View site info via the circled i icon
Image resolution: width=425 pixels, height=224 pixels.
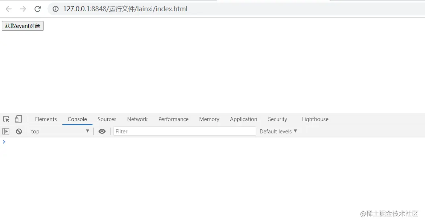55,9
